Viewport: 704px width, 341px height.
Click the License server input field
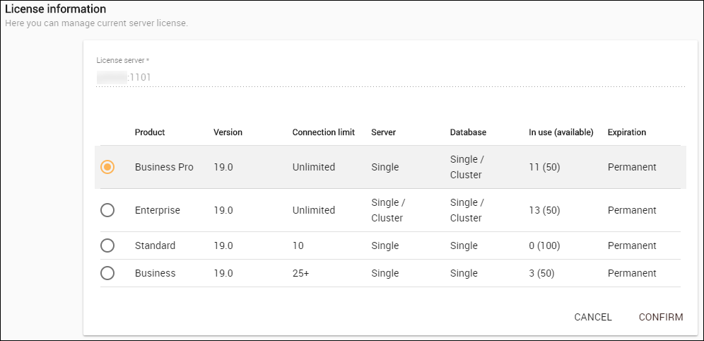click(x=390, y=77)
